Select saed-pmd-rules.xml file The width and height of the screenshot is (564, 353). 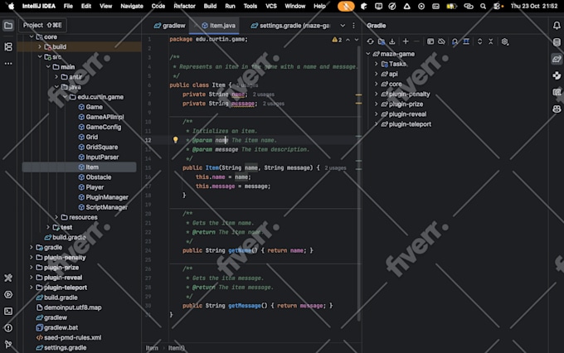pos(68,337)
